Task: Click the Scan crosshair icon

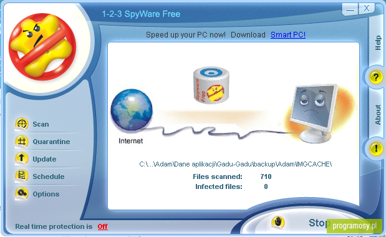Action: [x=22, y=123]
